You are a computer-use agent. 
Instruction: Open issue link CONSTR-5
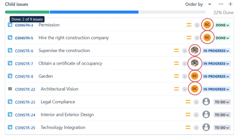24,38
